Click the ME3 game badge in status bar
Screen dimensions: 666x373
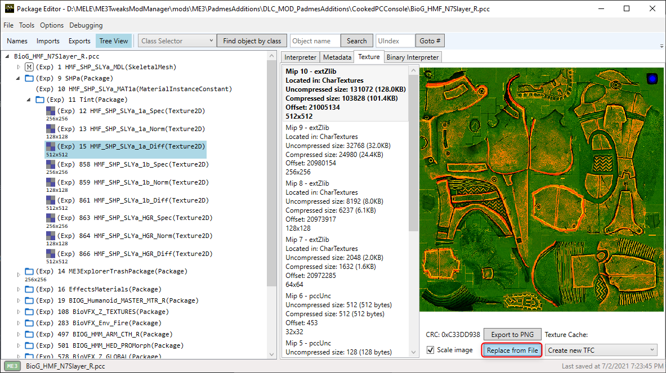coord(12,366)
